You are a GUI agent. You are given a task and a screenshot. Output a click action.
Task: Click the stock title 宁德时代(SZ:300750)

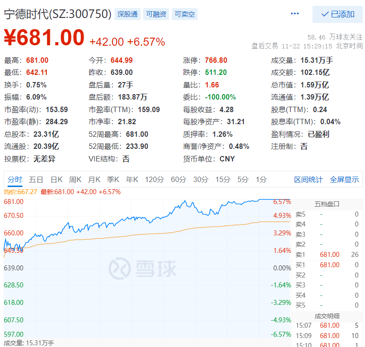(58, 14)
